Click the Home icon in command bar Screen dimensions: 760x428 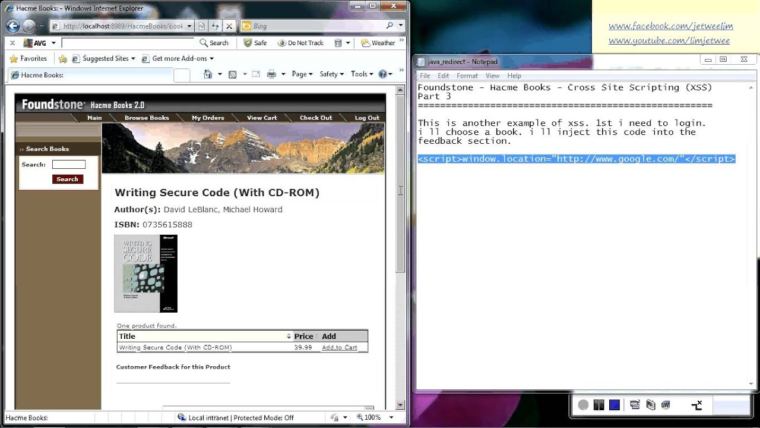208,74
